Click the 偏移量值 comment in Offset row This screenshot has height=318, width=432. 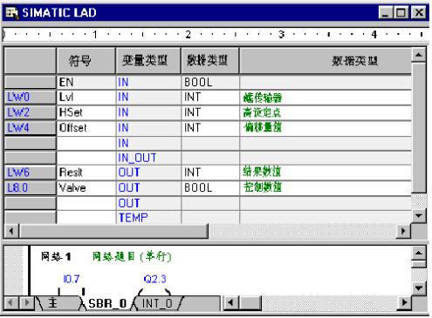(263, 127)
